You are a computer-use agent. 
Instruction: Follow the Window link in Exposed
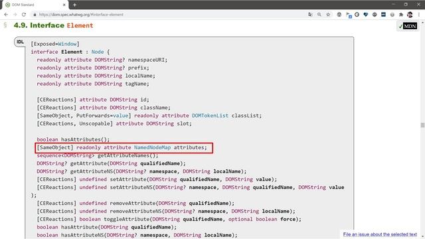(67, 44)
